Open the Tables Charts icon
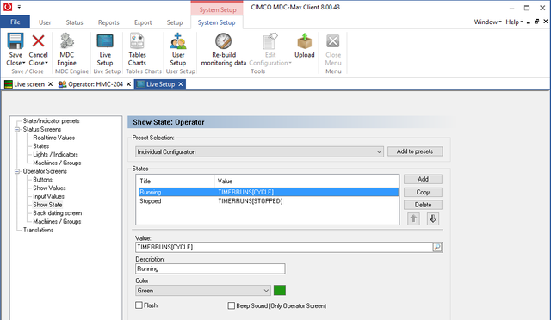This screenshot has height=320, width=551. [137, 40]
